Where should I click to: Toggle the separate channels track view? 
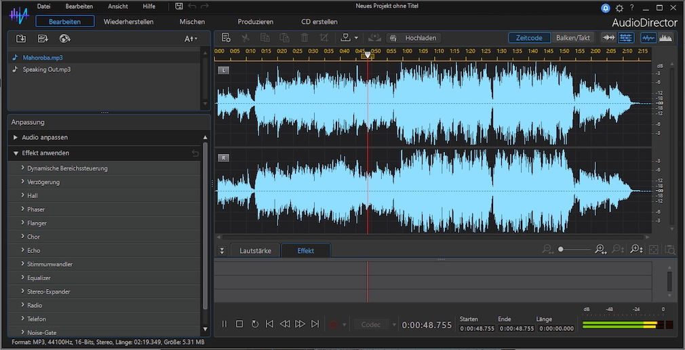coord(626,38)
